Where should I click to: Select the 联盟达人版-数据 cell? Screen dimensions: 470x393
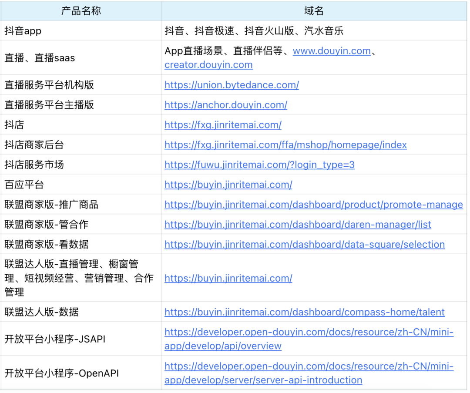pyautogui.click(x=81, y=312)
